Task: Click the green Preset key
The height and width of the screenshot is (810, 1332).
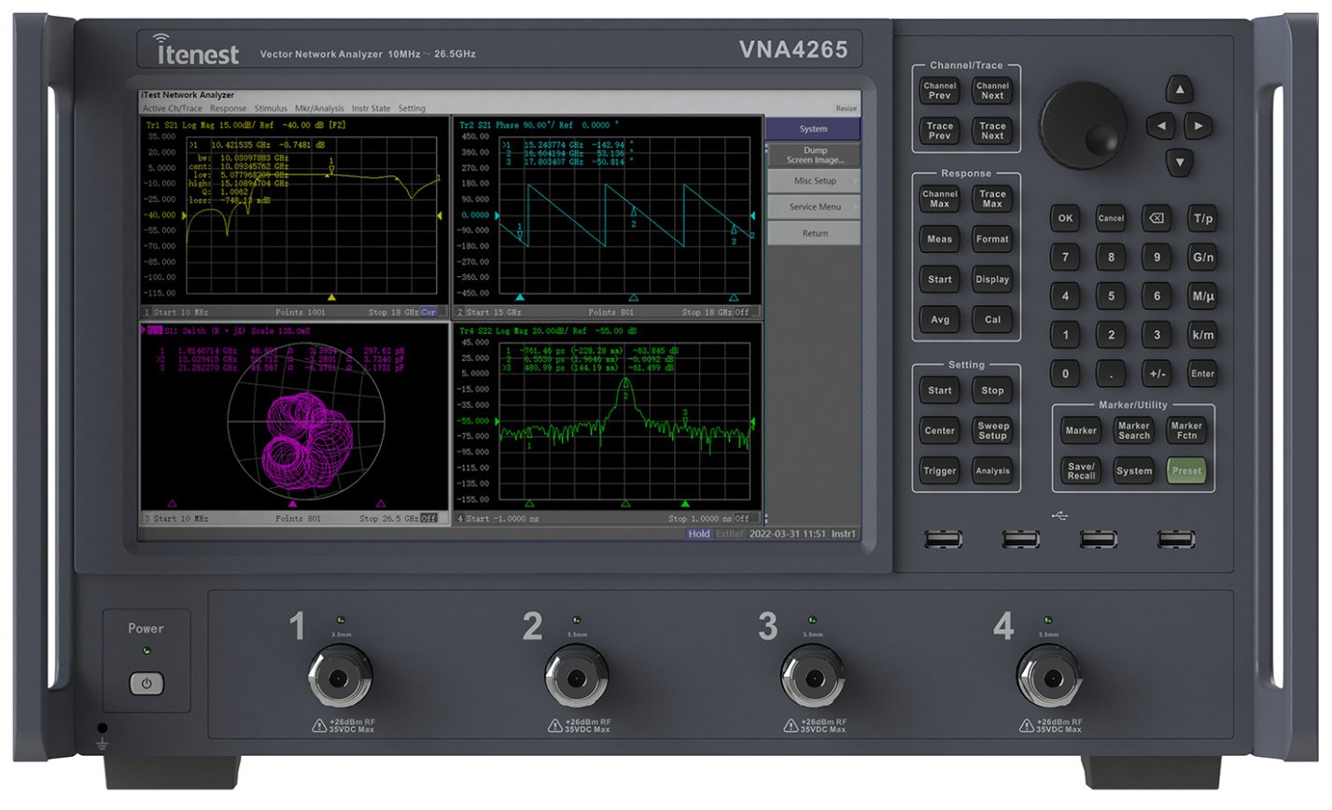Action: point(1186,470)
